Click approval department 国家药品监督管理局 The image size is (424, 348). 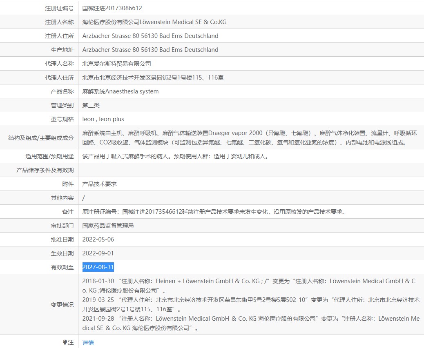[x=108, y=226]
